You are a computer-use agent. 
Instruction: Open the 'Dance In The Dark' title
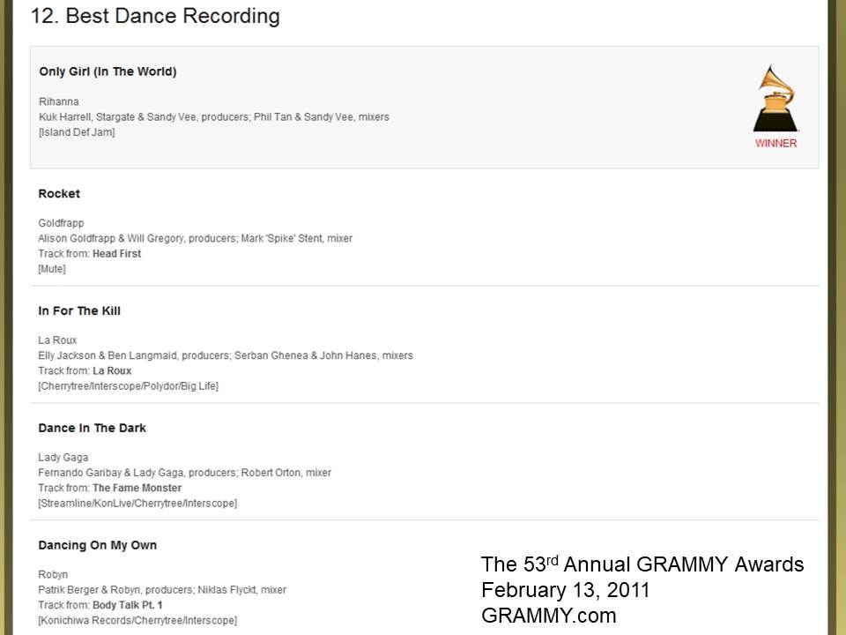click(92, 428)
